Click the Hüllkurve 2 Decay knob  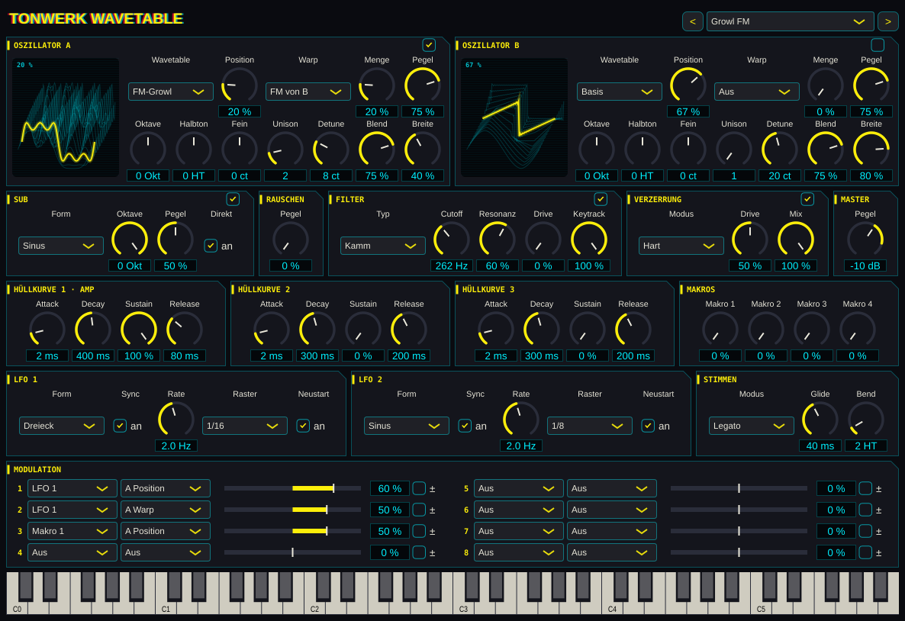coord(317,330)
